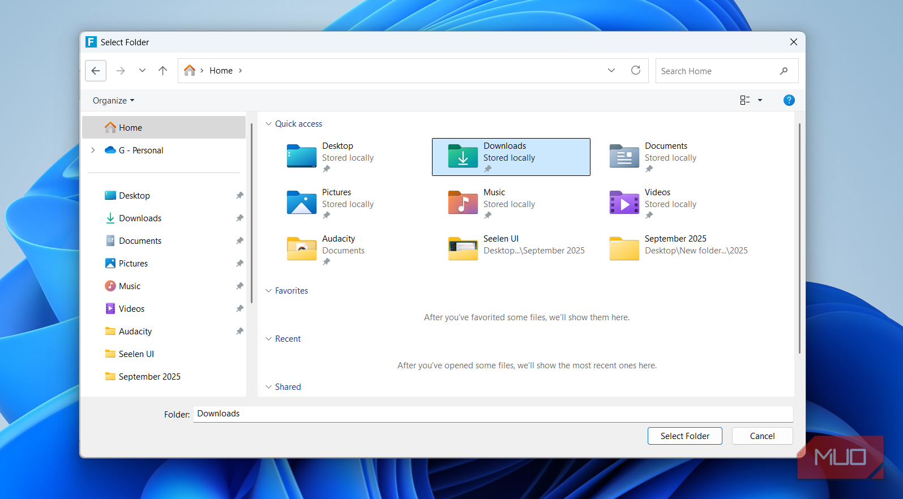Select the Downloads folder icon in Quick access
903x499 pixels.
coord(463,156)
